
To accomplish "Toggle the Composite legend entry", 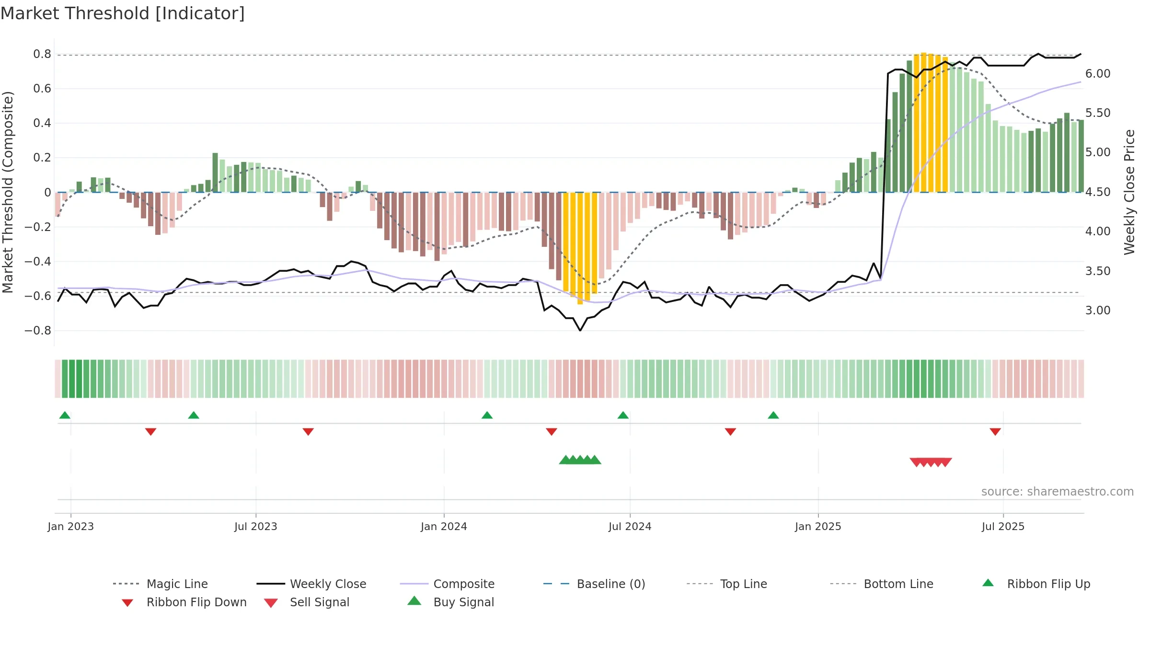I will [x=448, y=584].
